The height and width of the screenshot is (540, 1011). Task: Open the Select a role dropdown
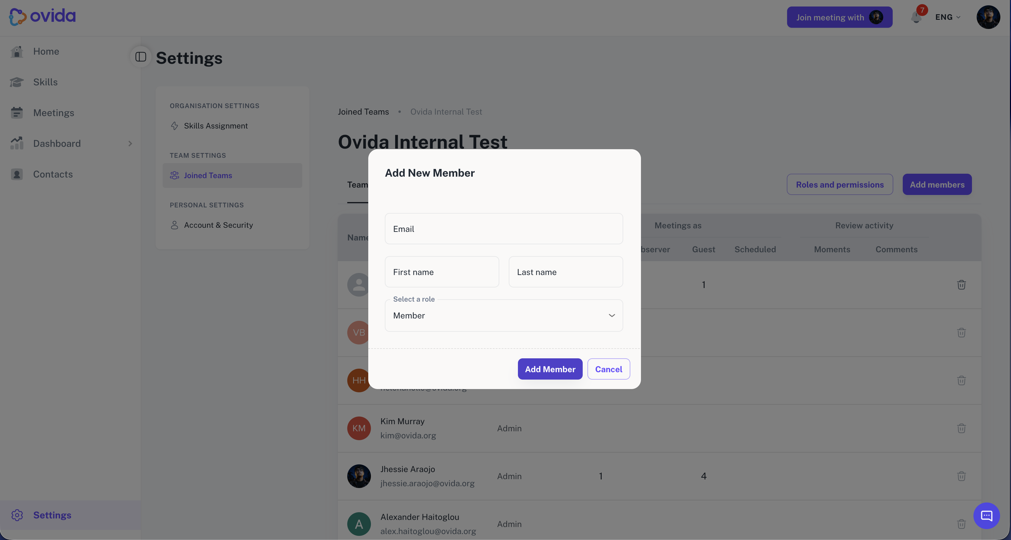point(504,315)
